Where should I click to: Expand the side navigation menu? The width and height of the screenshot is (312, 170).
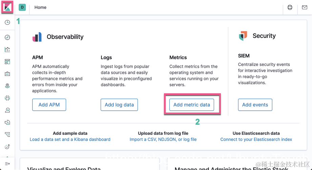(x=7, y=164)
